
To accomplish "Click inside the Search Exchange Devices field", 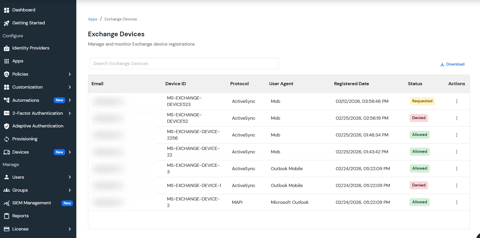I will [184, 63].
